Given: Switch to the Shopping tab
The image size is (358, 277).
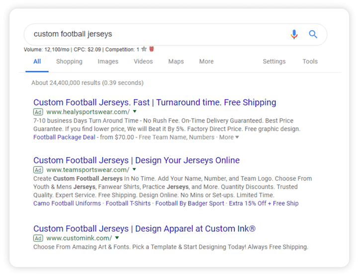Looking at the screenshot, I should click(69, 62).
